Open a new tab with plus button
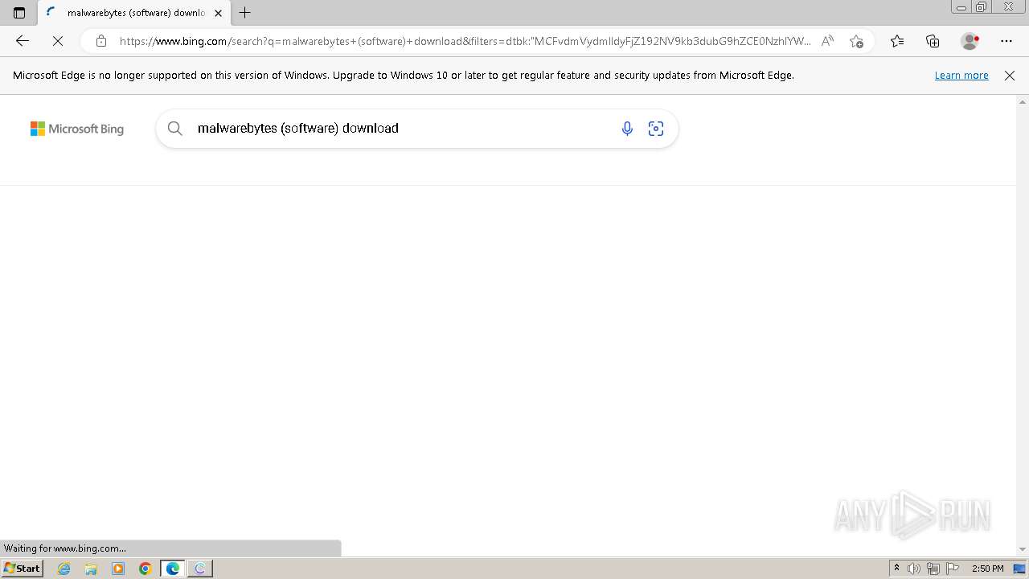Viewport: 1029px width, 579px height. point(245,13)
